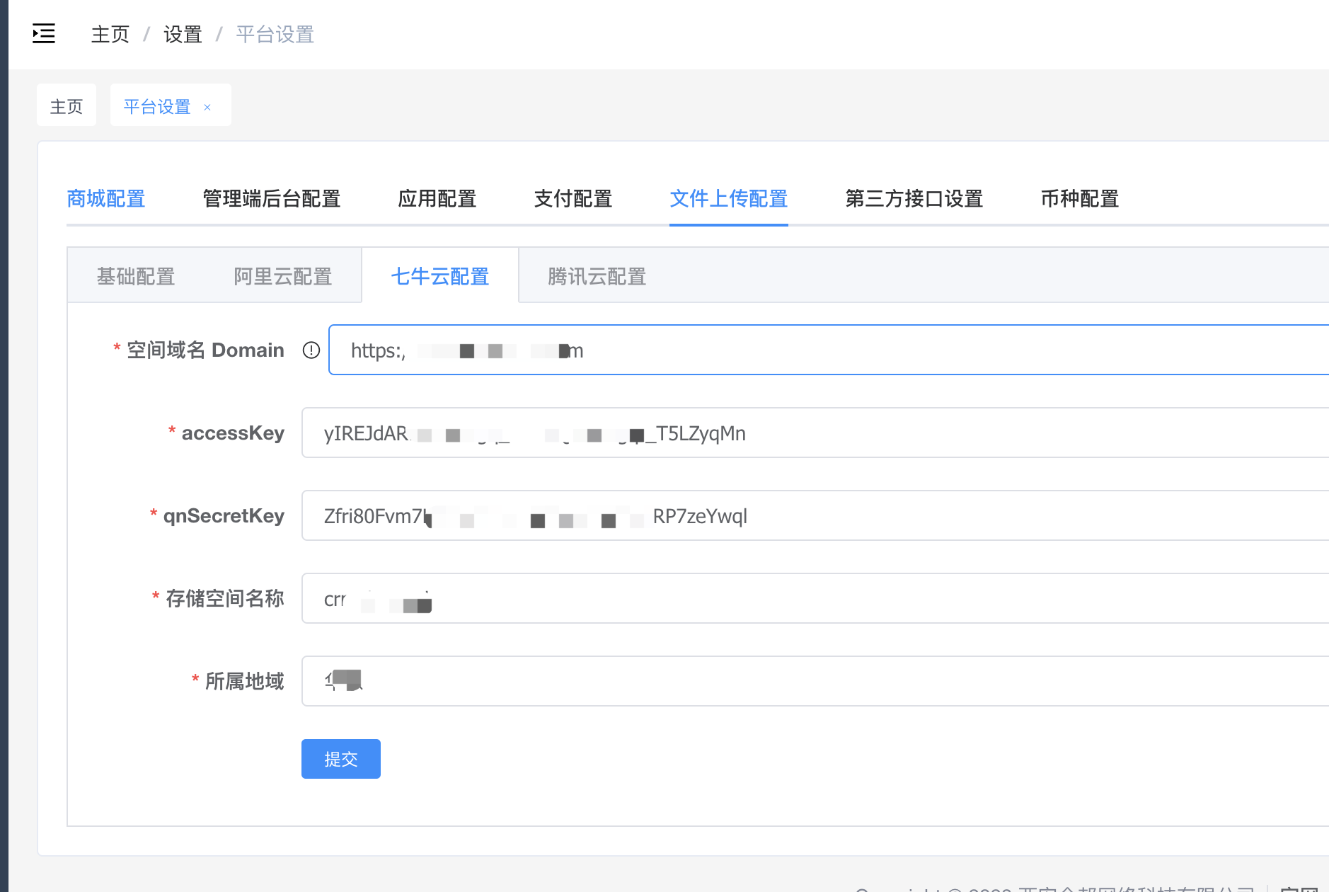1329x892 pixels.
Task: Go to 主页 in the breadcrumb
Action: (110, 34)
